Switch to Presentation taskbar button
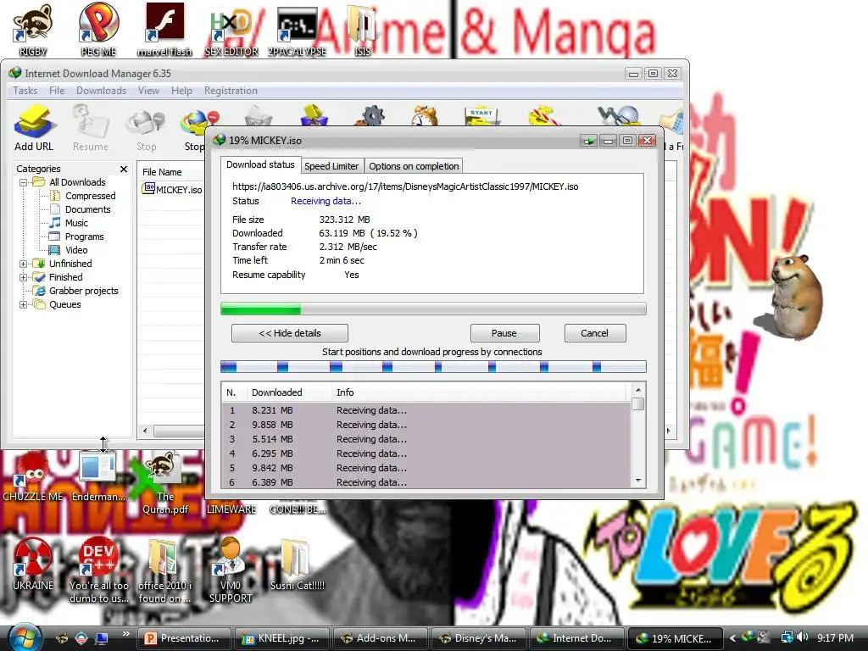This screenshot has height=651, width=868. point(183,638)
